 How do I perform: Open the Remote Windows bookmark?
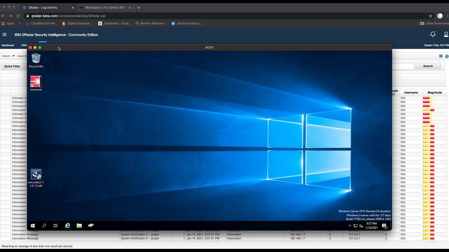(x=150, y=23)
